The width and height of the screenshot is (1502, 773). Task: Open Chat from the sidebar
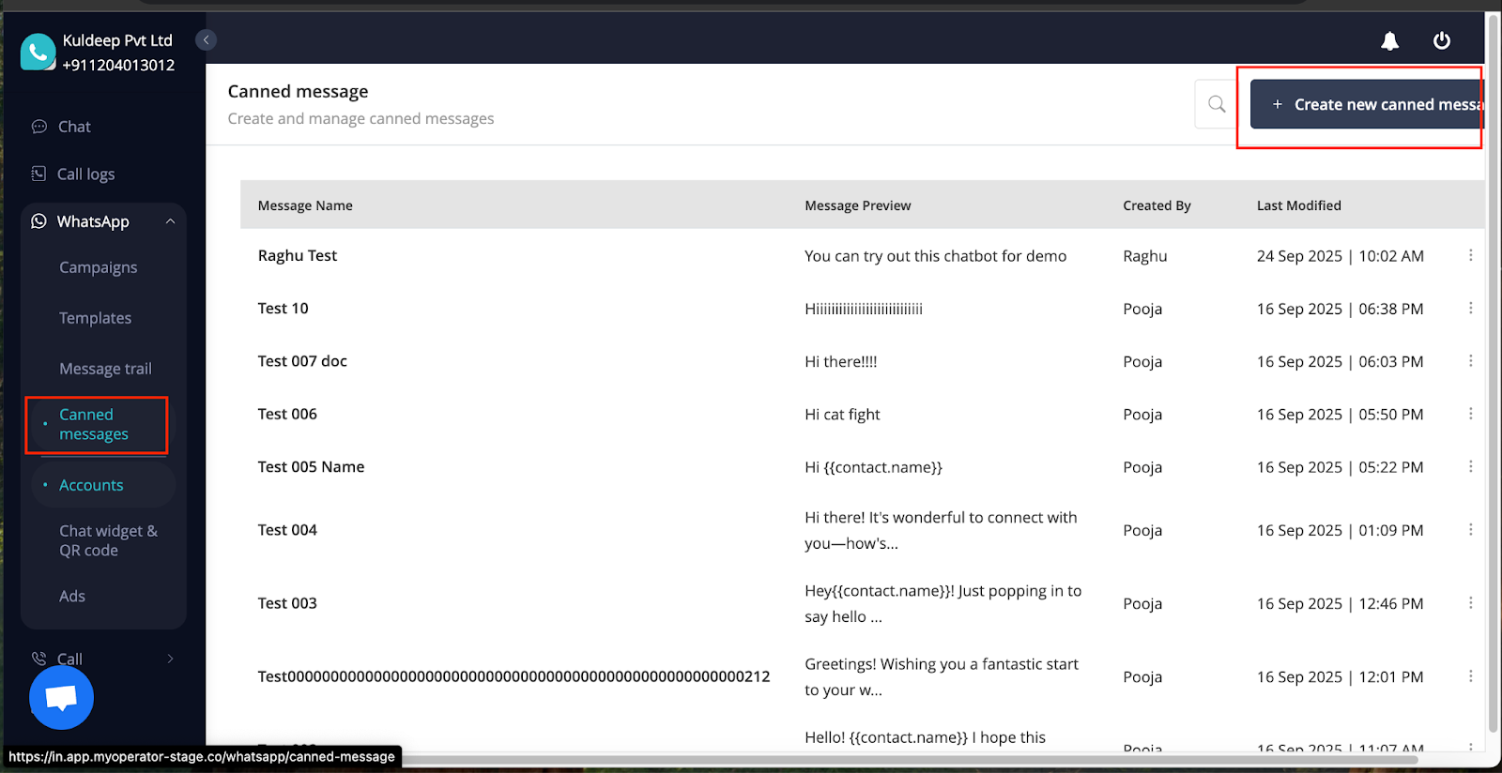tap(74, 127)
